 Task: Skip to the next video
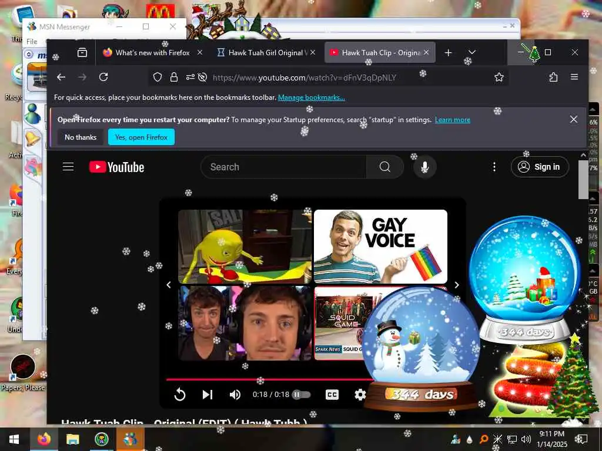(208, 395)
